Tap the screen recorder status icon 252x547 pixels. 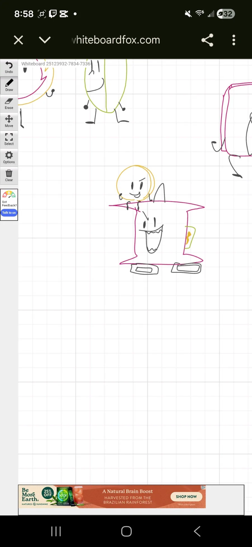click(x=42, y=14)
